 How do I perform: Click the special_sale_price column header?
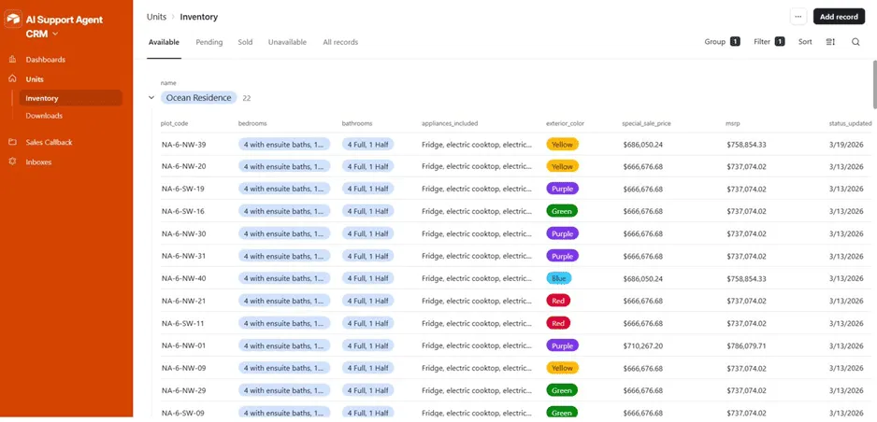coord(646,123)
